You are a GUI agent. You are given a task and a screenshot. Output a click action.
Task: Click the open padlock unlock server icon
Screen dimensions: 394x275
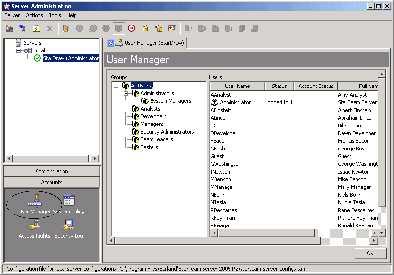[x=159, y=28]
